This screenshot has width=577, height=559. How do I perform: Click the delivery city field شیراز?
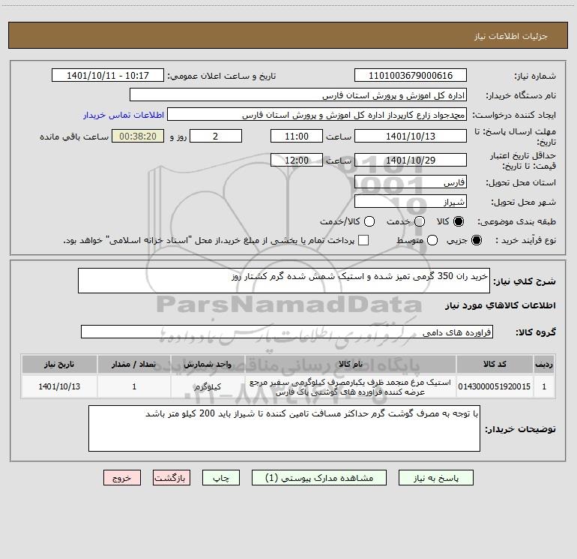point(411,201)
